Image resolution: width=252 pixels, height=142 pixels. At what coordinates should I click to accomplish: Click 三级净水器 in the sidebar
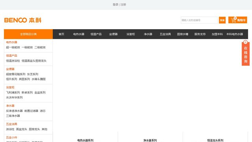click(x=13, y=116)
